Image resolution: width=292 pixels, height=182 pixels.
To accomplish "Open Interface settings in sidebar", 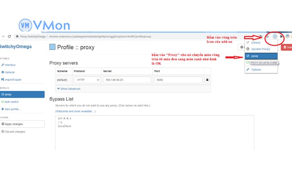I will click(8, 65).
